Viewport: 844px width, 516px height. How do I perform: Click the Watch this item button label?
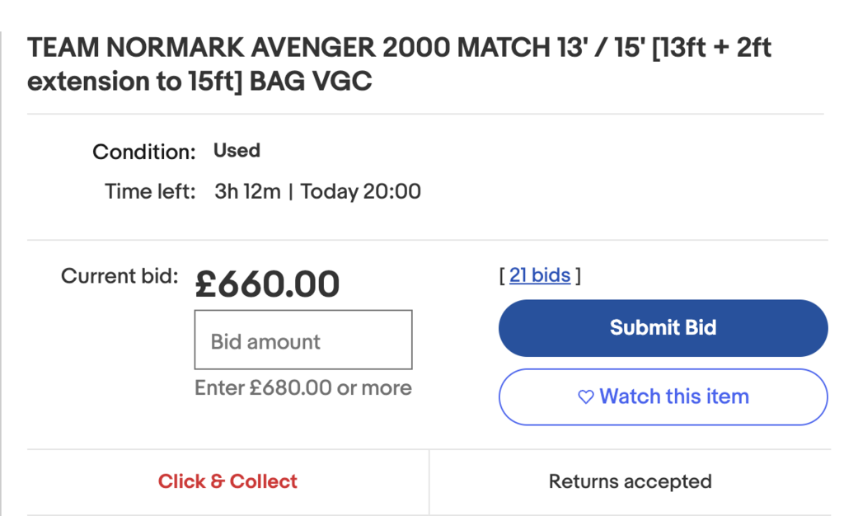pos(674,396)
